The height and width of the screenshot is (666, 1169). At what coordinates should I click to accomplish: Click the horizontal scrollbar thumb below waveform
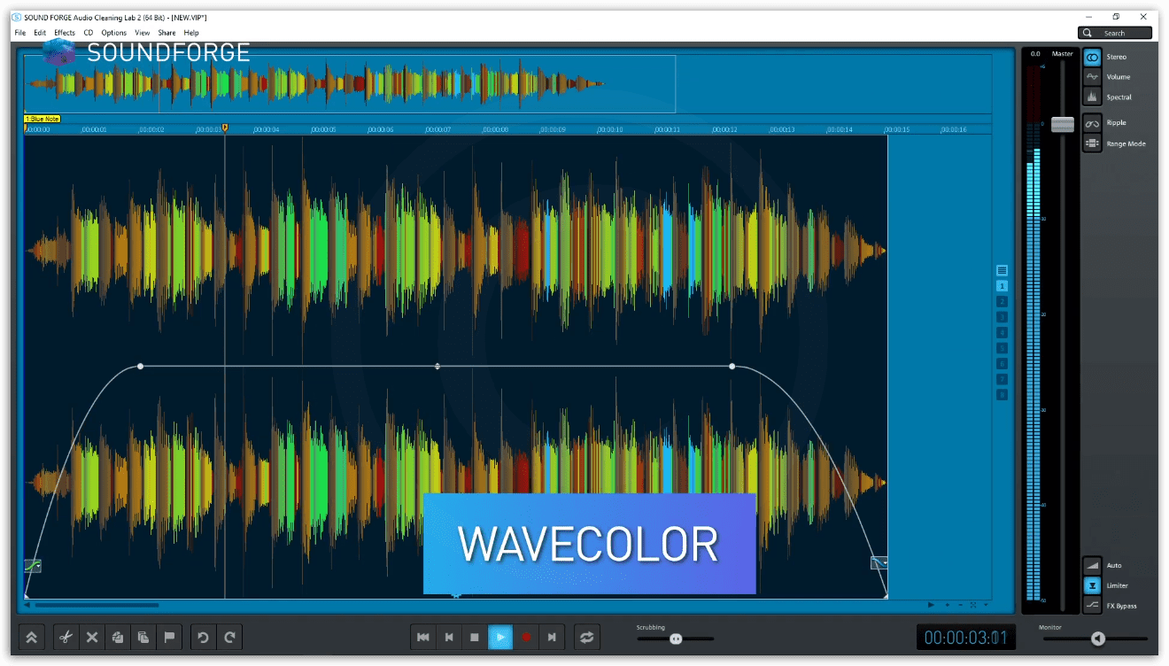pyautogui.click(x=97, y=605)
